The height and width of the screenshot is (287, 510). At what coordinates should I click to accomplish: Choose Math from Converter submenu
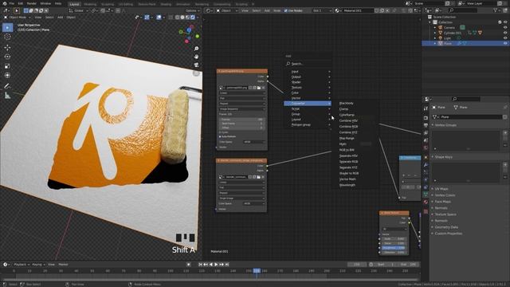(x=343, y=144)
